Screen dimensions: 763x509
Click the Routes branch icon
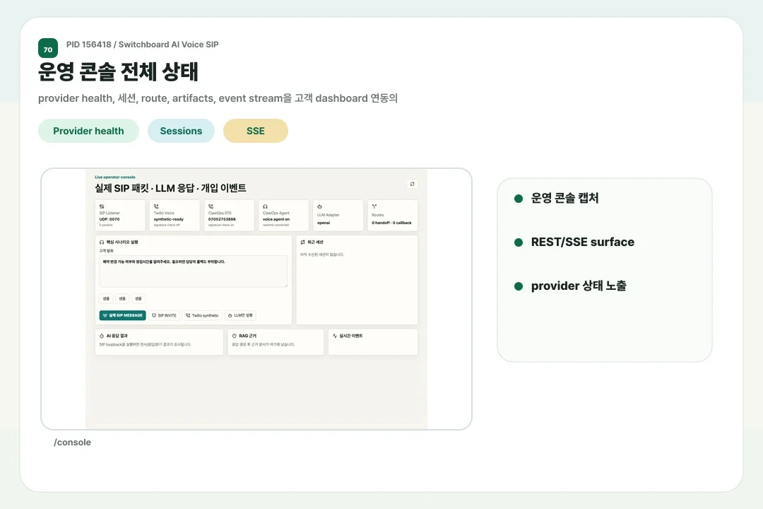(374, 206)
